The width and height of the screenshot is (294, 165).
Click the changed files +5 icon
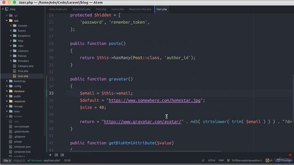coord(269,160)
